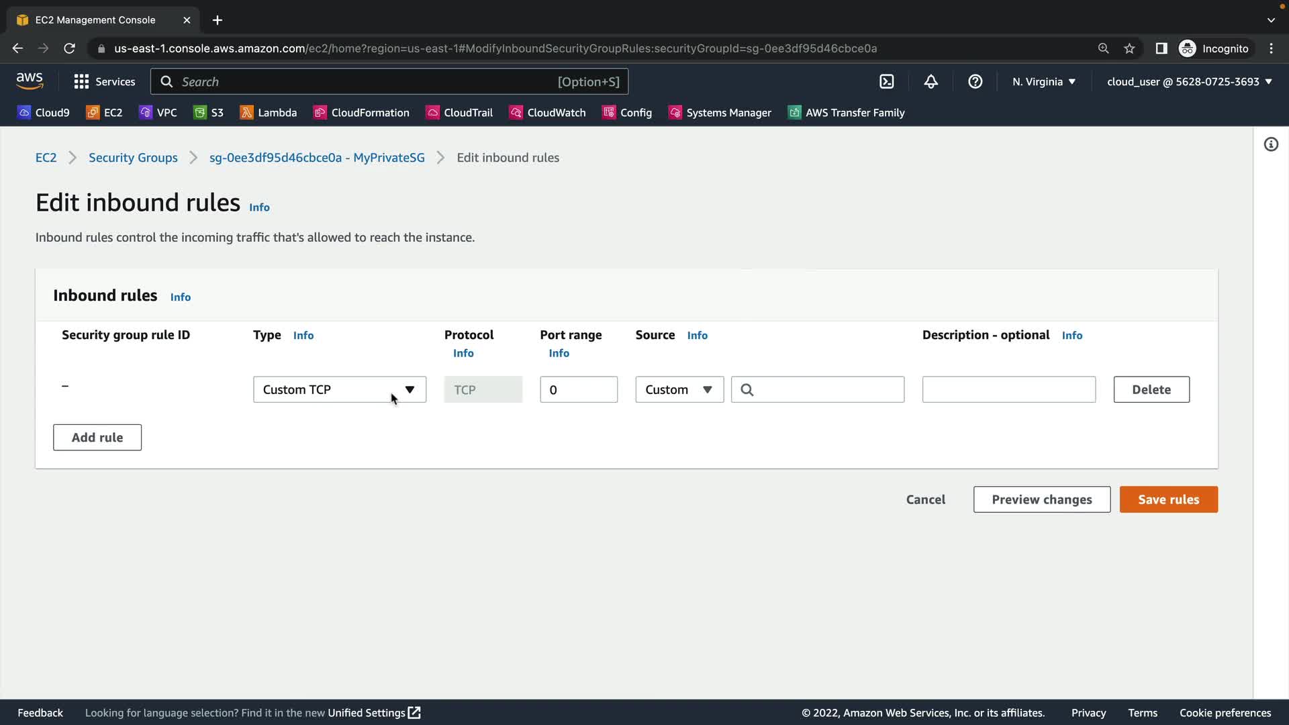Click the Port range input field
Viewport: 1289px width, 725px height.
click(578, 389)
